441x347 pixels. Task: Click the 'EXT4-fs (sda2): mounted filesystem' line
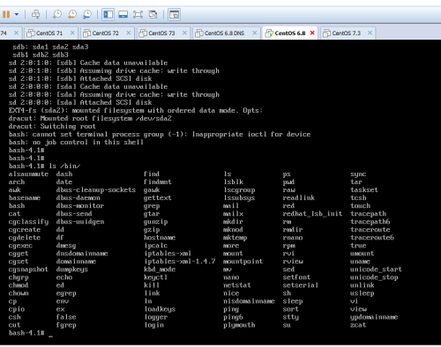click(136, 110)
